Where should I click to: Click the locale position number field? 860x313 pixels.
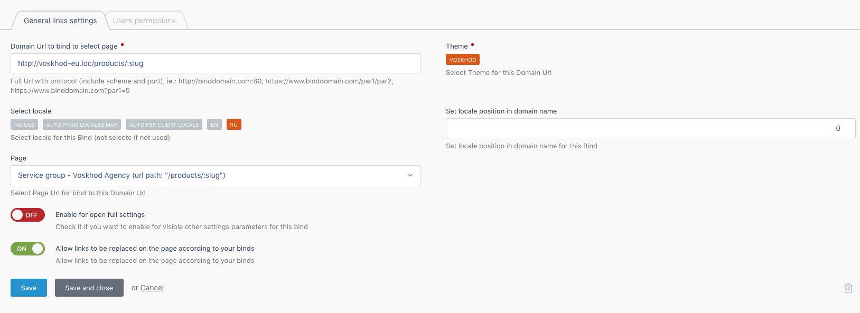tap(650, 128)
